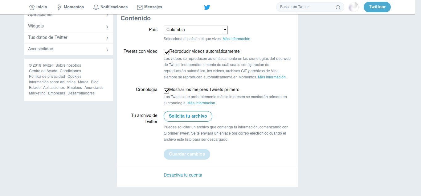Open Momentos lightning bolt icon
Image resolution: width=421 pixels, height=196 pixels.
[59, 7]
